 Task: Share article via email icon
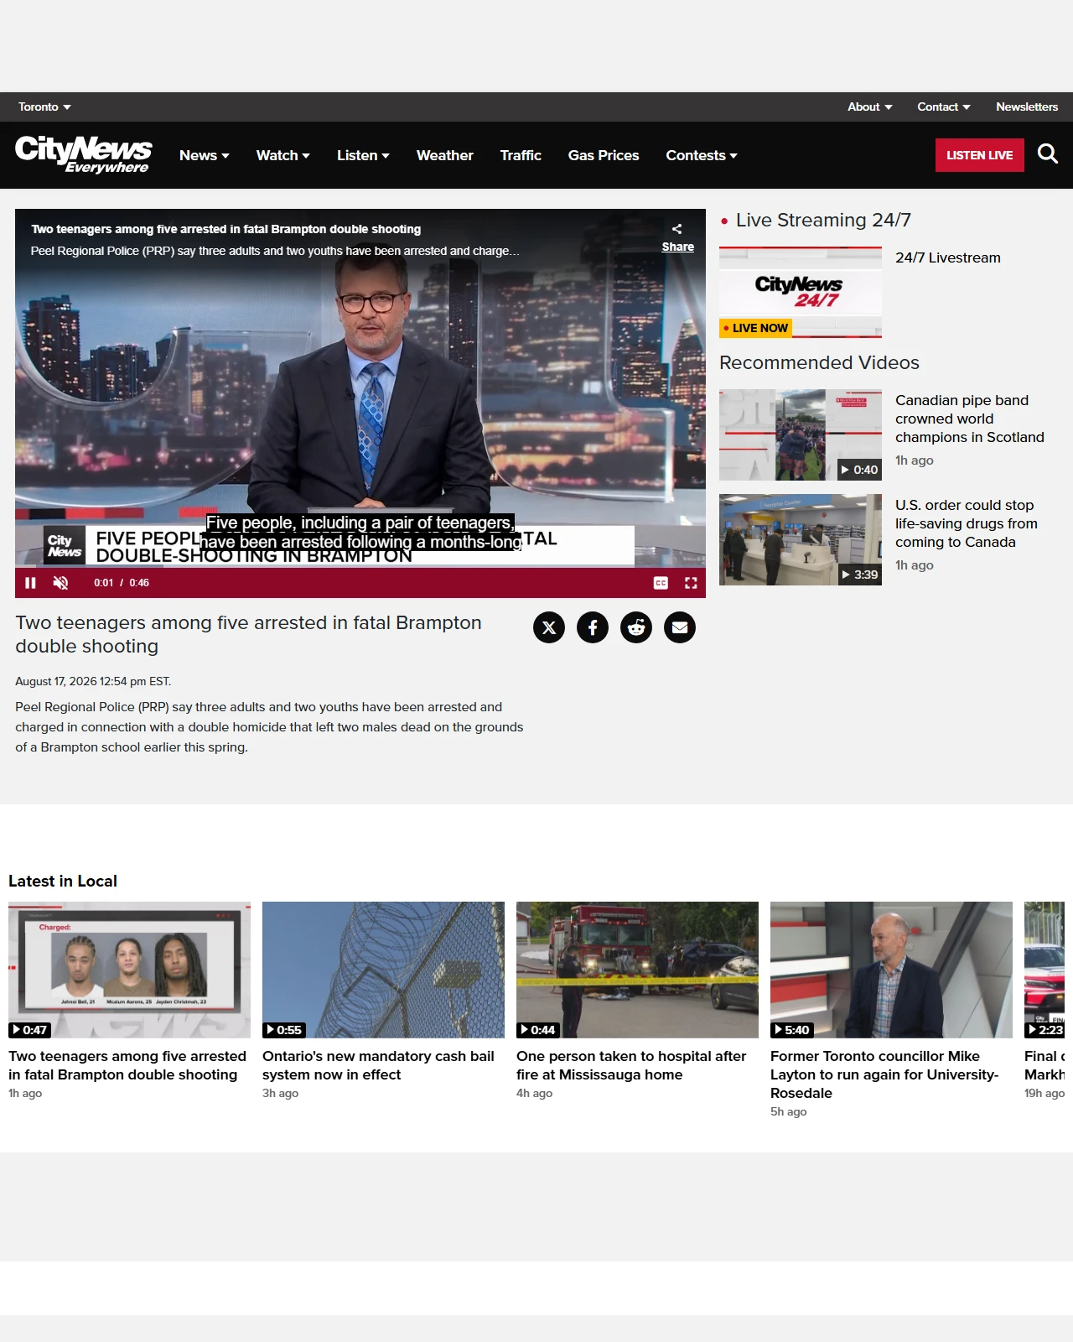point(680,627)
